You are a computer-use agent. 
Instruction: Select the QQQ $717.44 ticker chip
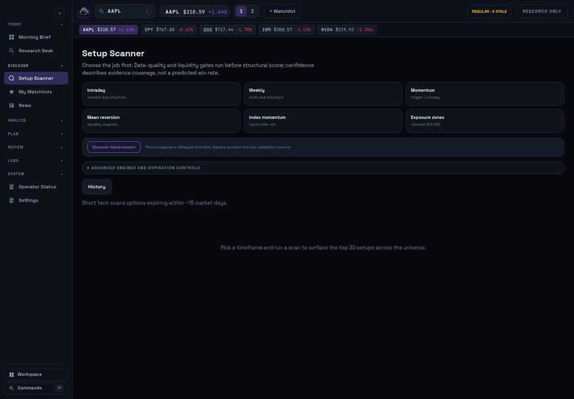click(227, 30)
